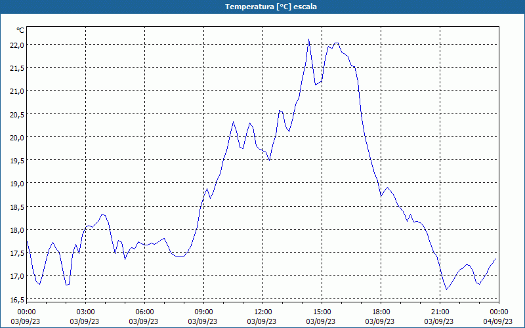The image size is (525, 328).
Task: Click the 21,0 y-axis value
Action: coord(16,91)
